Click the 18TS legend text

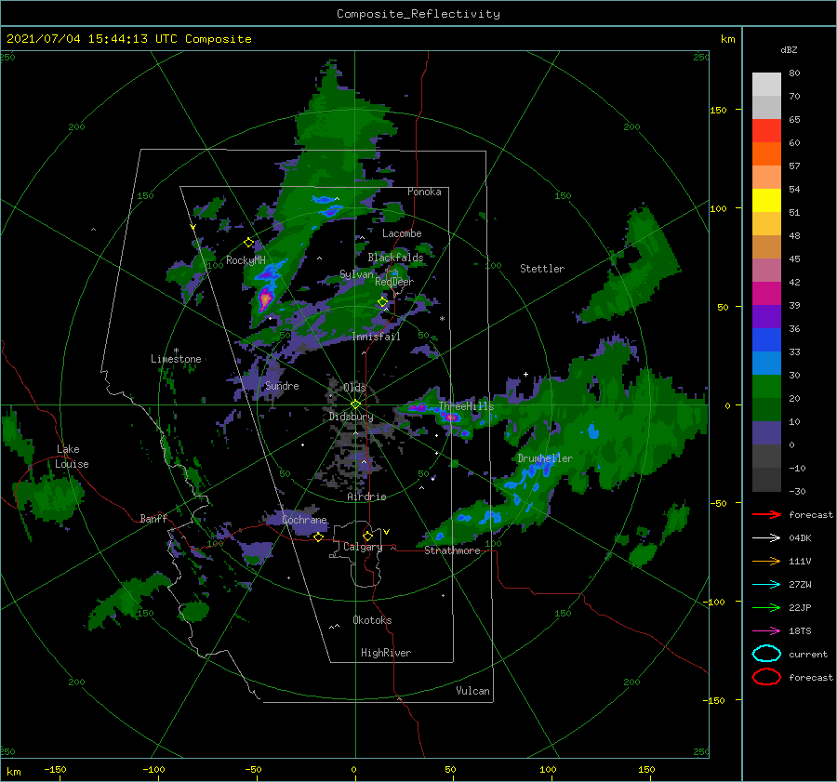(x=800, y=631)
